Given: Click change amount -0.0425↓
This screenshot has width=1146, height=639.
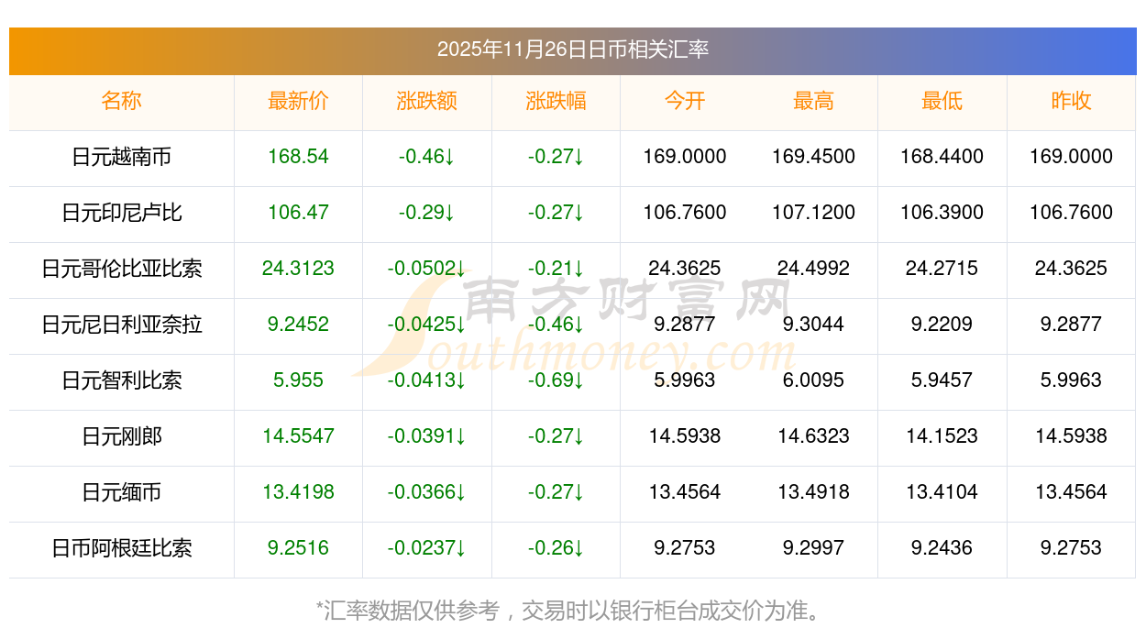Looking at the screenshot, I should tap(427, 325).
